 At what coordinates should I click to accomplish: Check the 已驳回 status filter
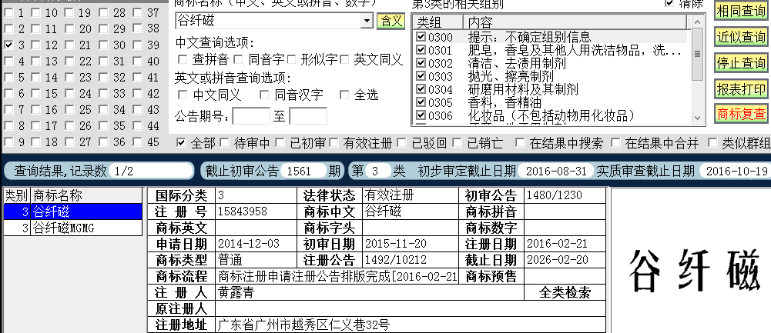point(402,143)
